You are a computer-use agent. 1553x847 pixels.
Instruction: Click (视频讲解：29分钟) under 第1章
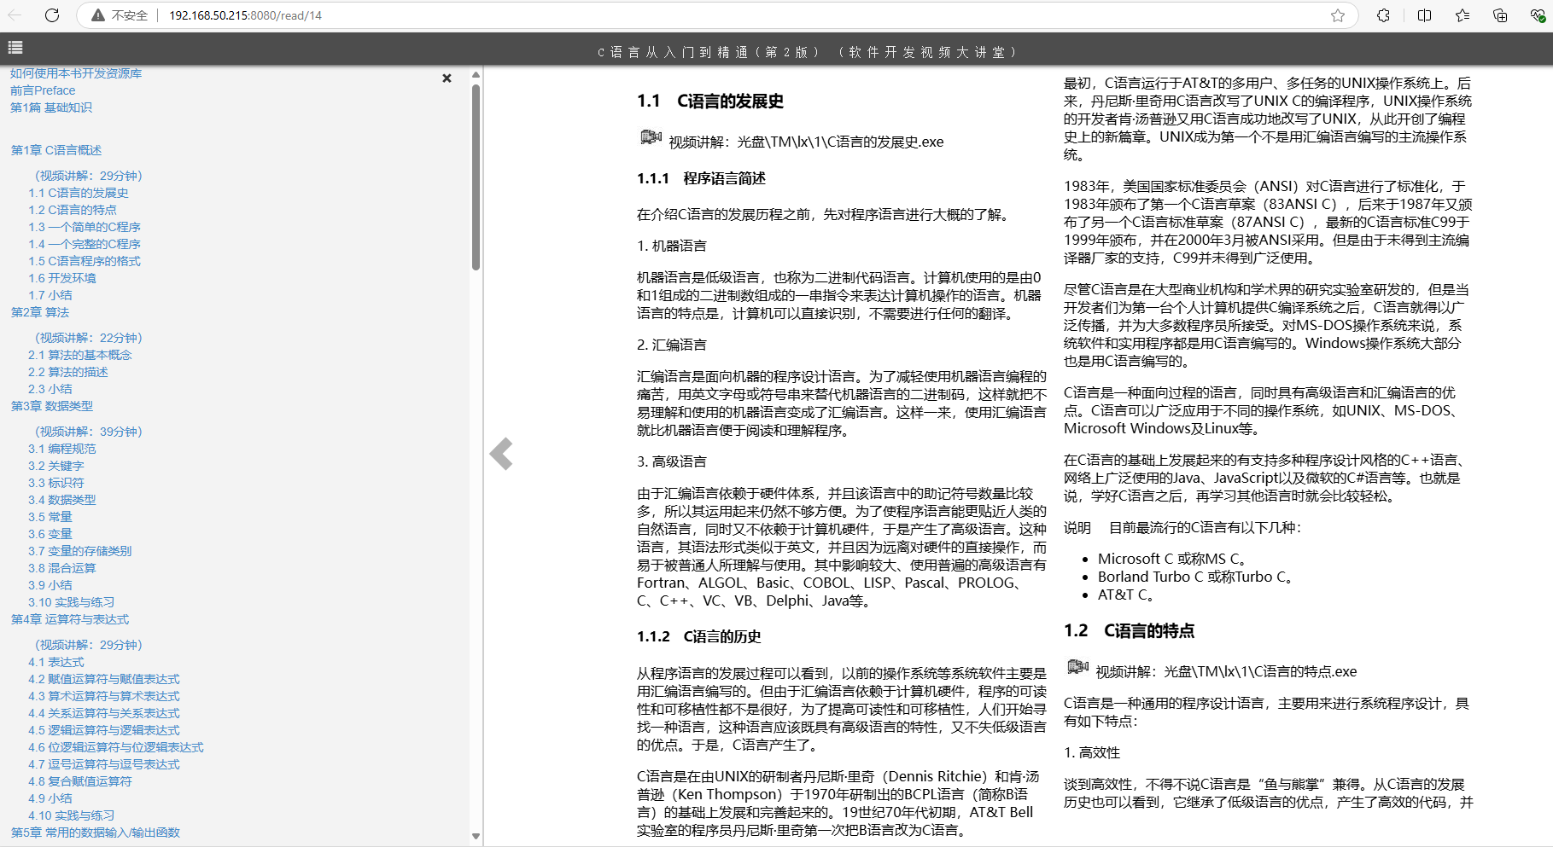[89, 176]
